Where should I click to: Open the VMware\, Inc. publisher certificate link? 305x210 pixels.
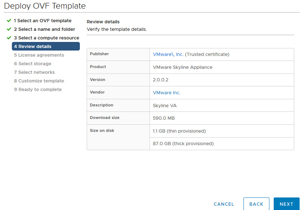[x=168, y=54]
